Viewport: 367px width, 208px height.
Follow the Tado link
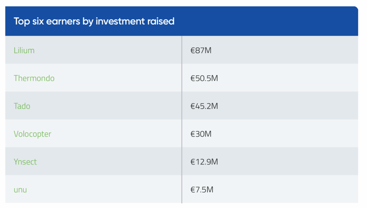22,106
